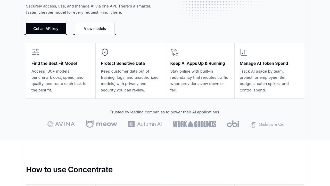Click the meow company logo
Viewport: 330px width, 186px height.
(102, 124)
